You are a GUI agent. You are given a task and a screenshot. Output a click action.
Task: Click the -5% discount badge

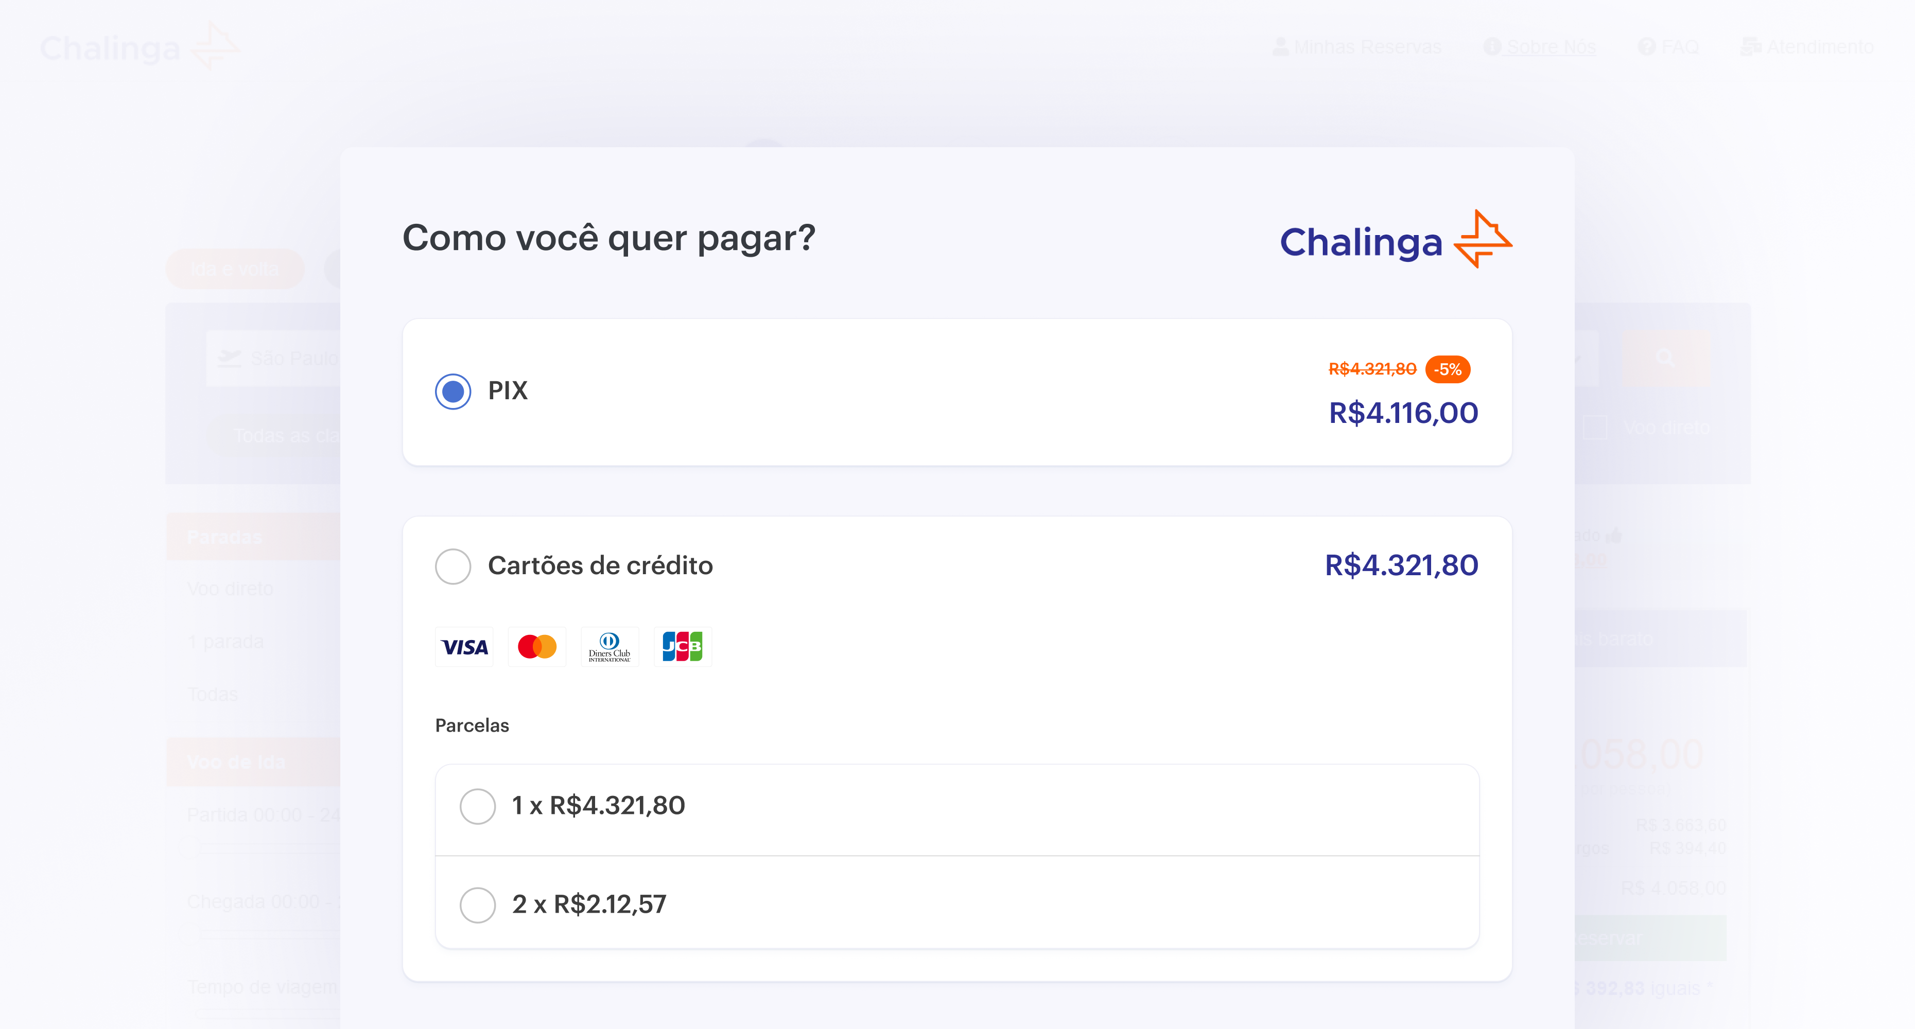pos(1447,368)
